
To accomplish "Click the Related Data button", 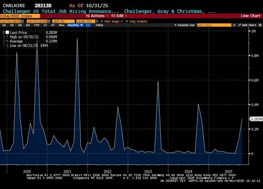I will click(x=184, y=25).
